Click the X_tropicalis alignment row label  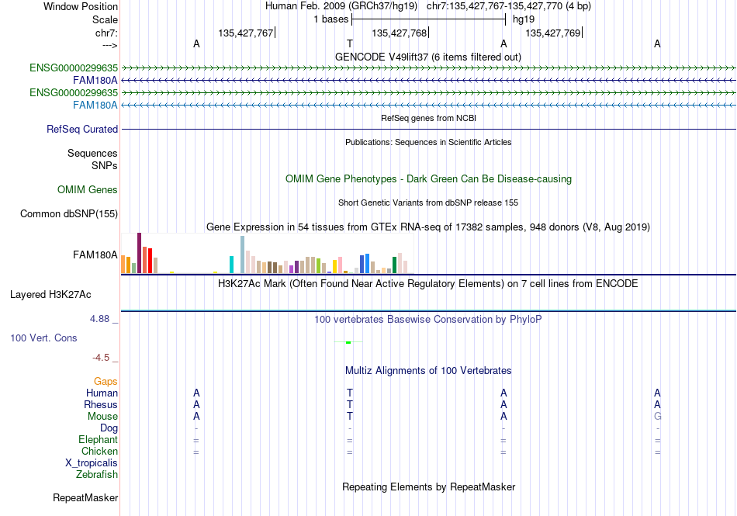[92, 463]
